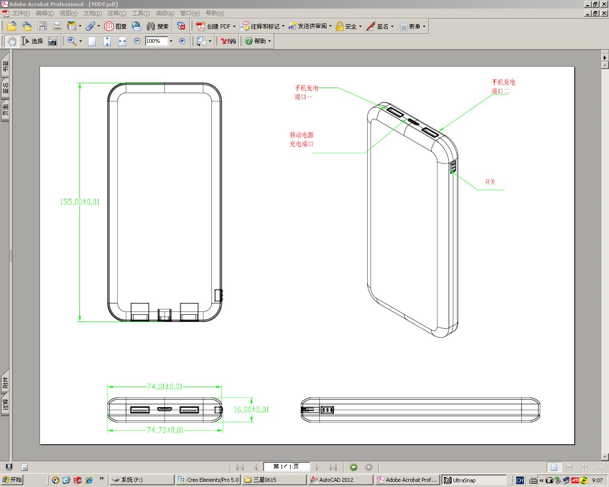Screen dimensions: 609x487
Task: Select the Snapshot camera tool
Action: (52, 41)
